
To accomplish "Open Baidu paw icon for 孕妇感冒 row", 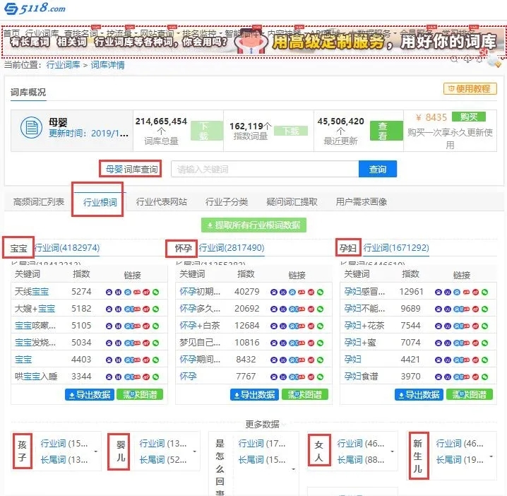I will pos(438,293).
